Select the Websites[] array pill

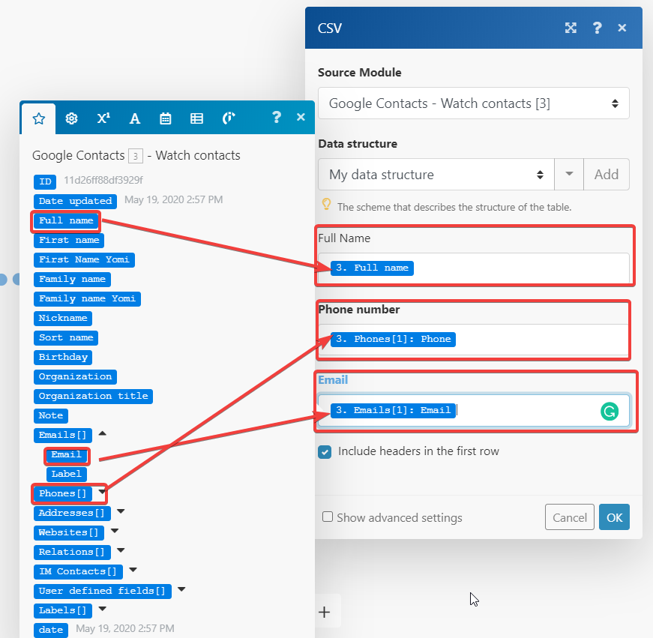pyautogui.click(x=69, y=532)
